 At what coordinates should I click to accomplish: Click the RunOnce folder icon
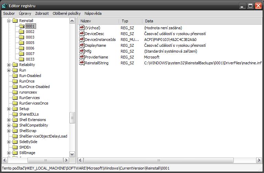(15, 81)
